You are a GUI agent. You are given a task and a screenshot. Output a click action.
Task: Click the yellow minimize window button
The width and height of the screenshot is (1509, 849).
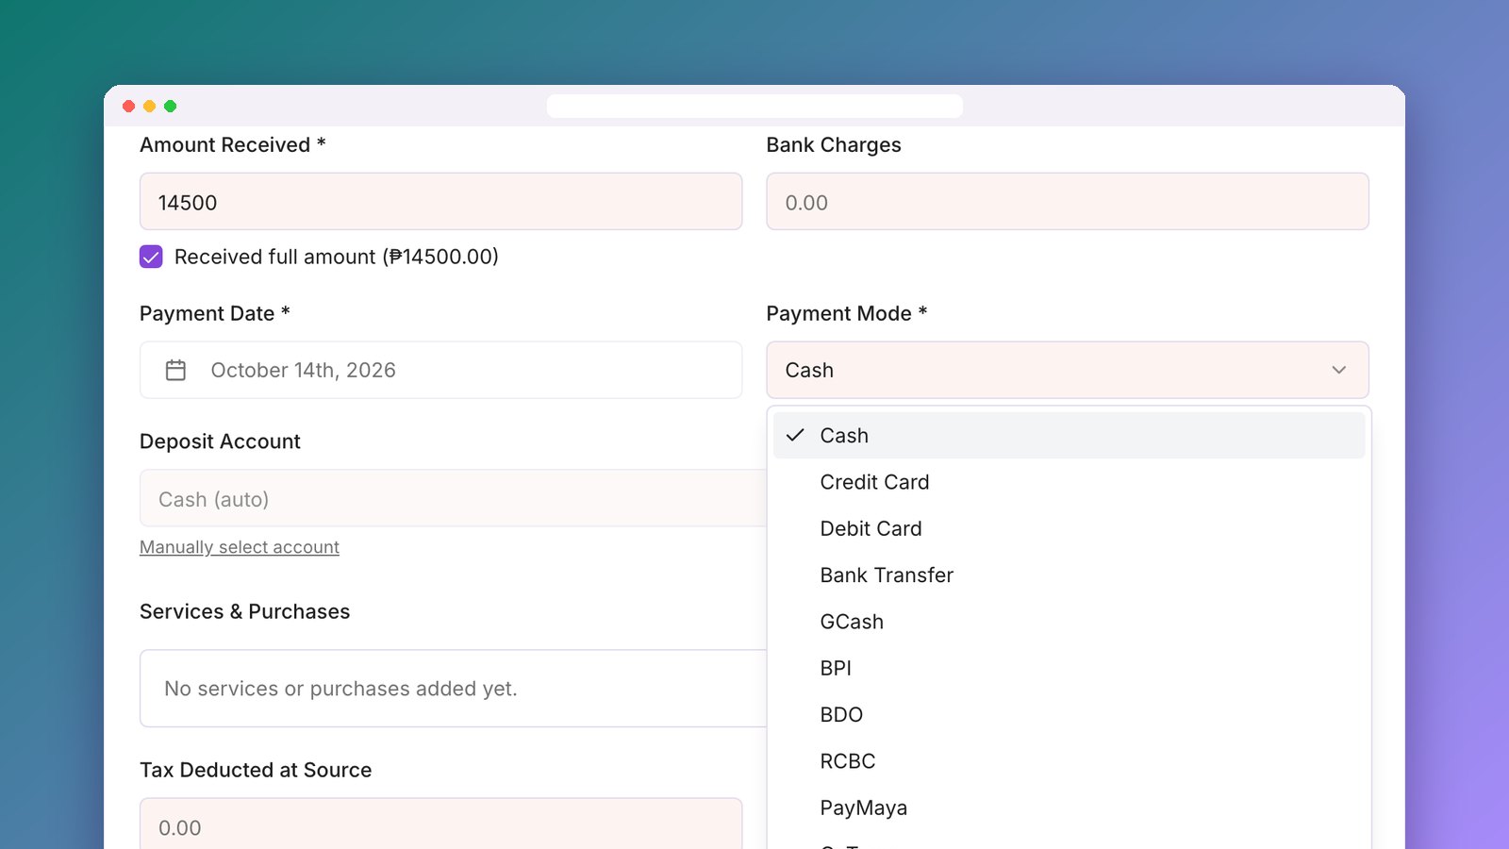150,107
